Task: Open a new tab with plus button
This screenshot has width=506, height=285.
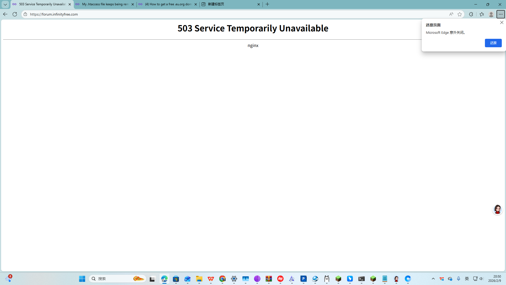Action: 267,4
